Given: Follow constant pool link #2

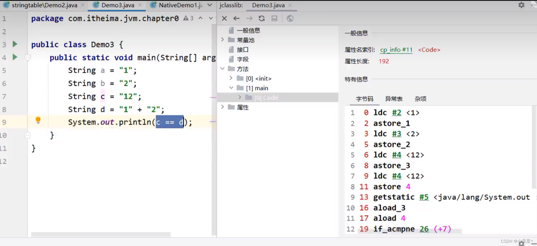Looking at the screenshot, I should [x=397, y=113].
